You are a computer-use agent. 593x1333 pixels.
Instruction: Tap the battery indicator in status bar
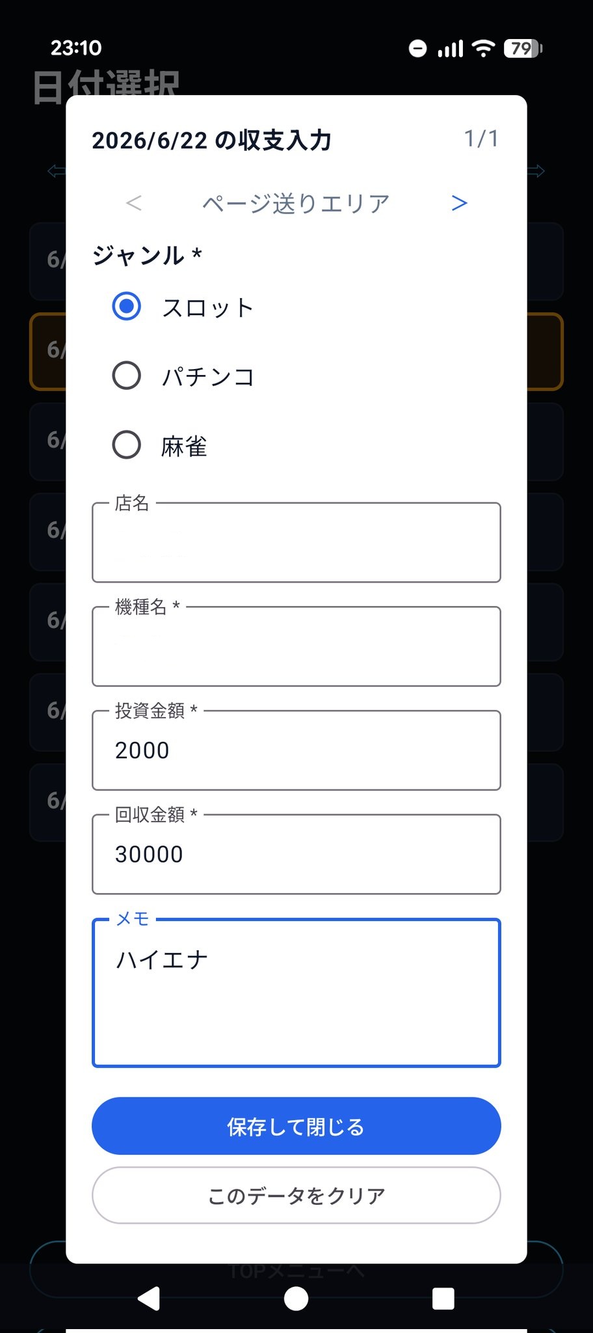[523, 48]
